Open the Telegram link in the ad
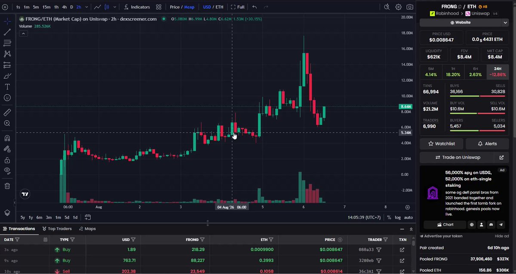Screen dimensions: 516x274 [x=501, y=225]
